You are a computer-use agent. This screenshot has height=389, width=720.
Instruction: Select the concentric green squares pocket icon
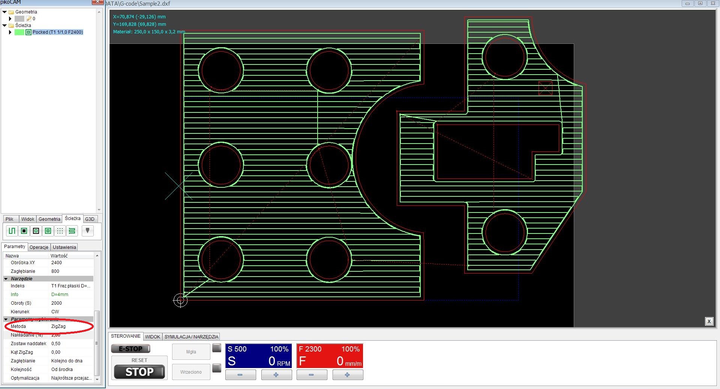coord(48,231)
